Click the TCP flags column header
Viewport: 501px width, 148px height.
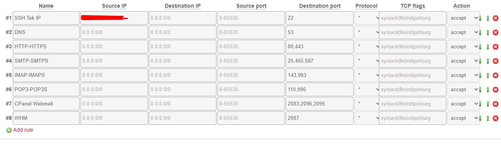pos(413,6)
